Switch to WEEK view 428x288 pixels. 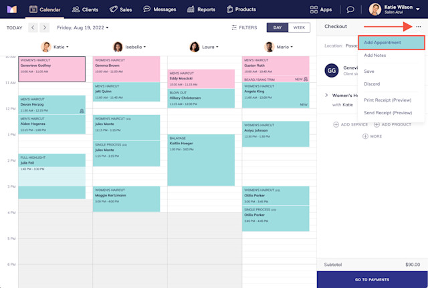point(299,27)
